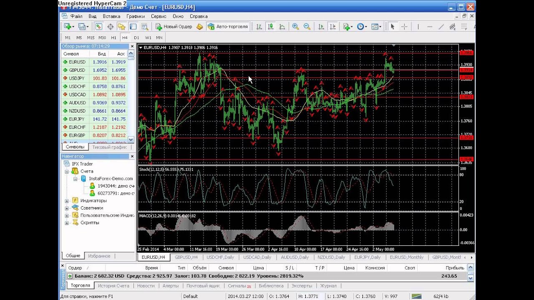
Task: Select USDJPY row in Market Watch
Action: click(x=94, y=78)
